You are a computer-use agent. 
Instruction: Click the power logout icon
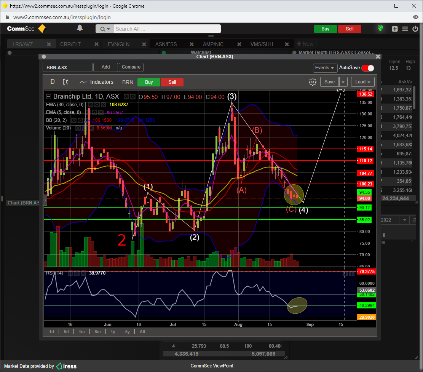(415, 29)
